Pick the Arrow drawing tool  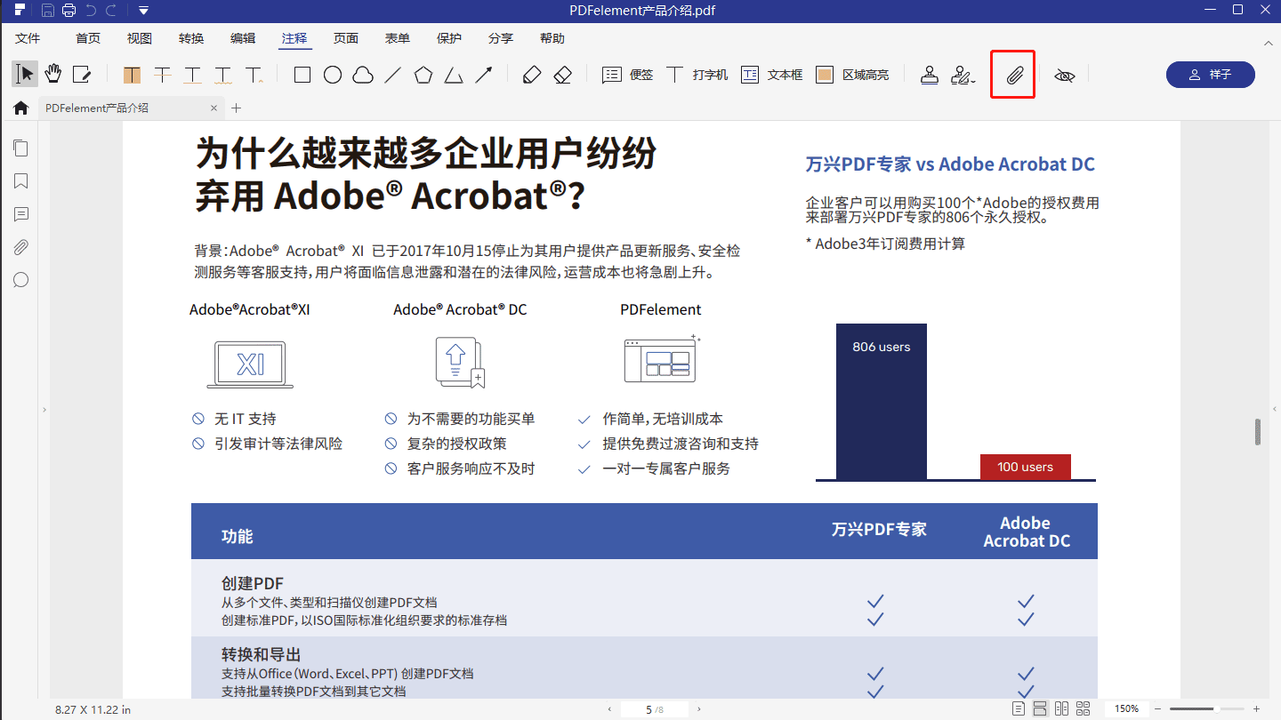pyautogui.click(x=484, y=75)
